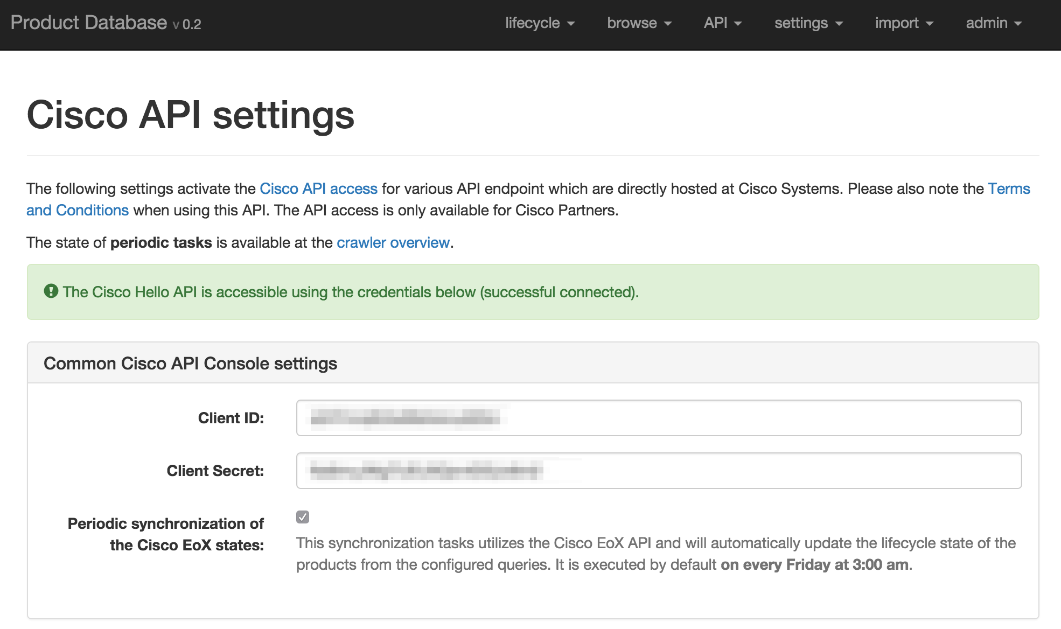Click the Client ID label
This screenshot has width=1061, height=629.
(231, 418)
